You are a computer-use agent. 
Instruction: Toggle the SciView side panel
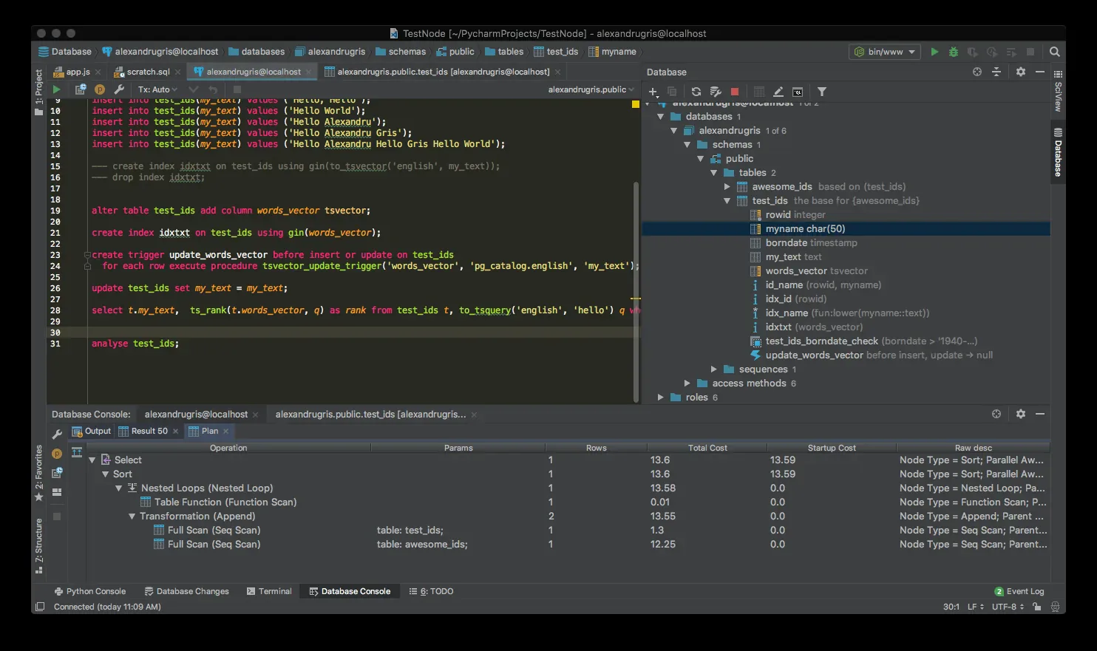(x=1058, y=91)
